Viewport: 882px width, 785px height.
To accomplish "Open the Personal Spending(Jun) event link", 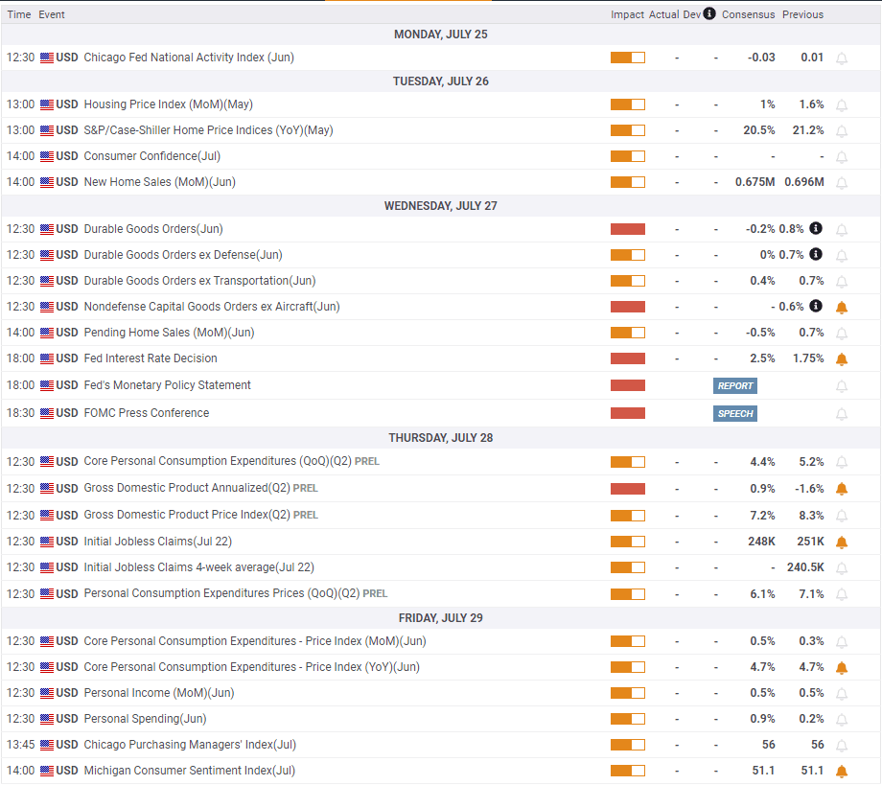I will pos(145,719).
